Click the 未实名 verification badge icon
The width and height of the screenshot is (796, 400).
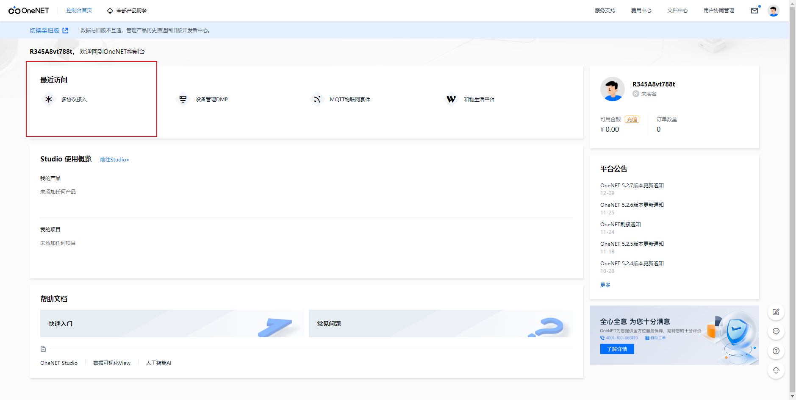[635, 94]
